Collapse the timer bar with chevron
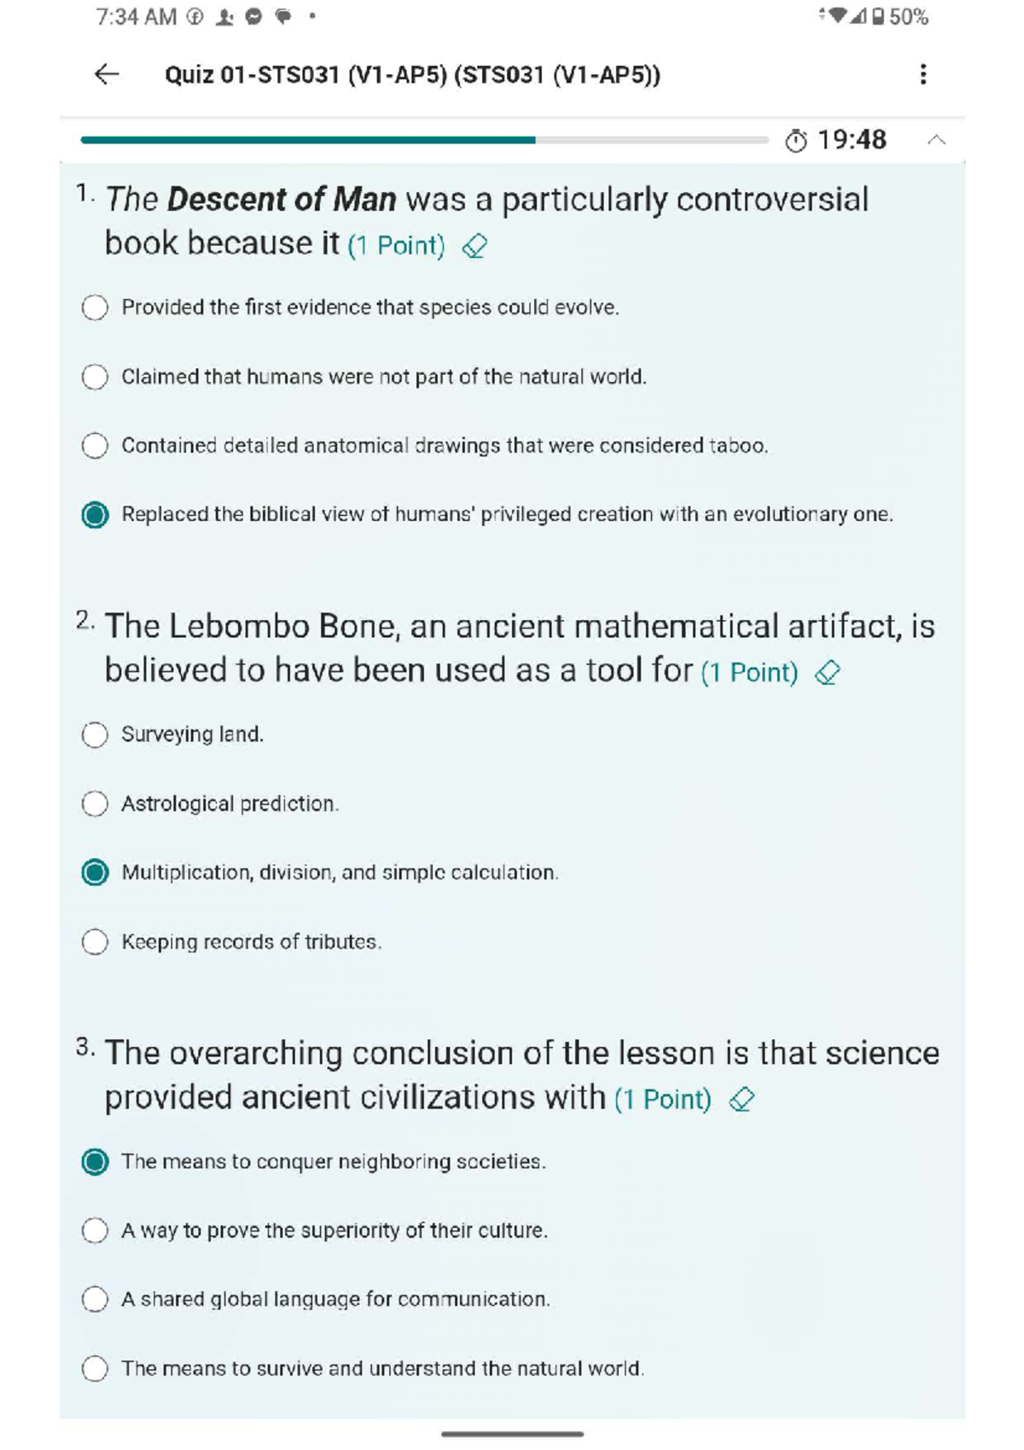This screenshot has width=1024, height=1450. coord(936,140)
